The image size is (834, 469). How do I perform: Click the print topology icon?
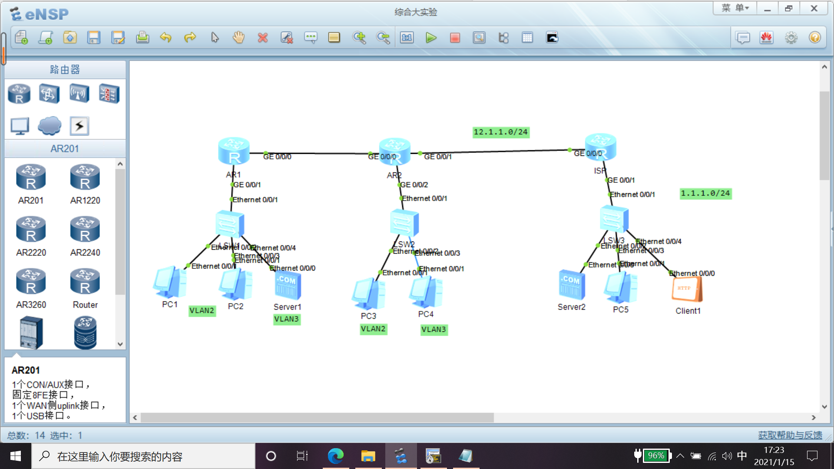[x=142, y=38]
